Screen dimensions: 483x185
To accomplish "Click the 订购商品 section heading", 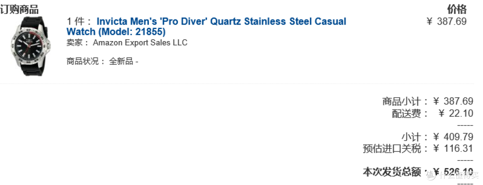I will (x=19, y=10).
